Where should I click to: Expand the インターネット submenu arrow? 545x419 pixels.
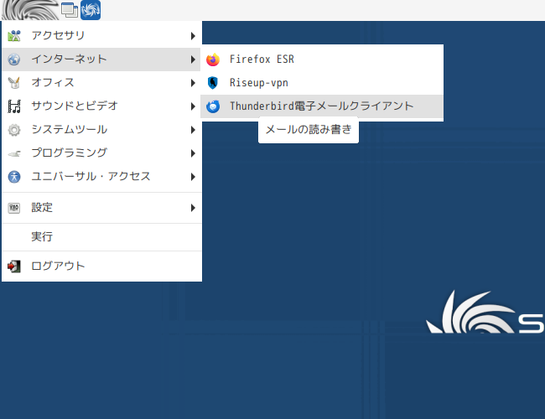193,59
